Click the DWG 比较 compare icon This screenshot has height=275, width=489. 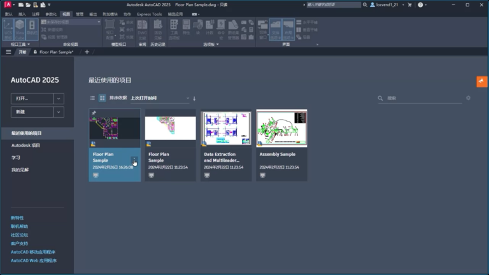coord(142,30)
